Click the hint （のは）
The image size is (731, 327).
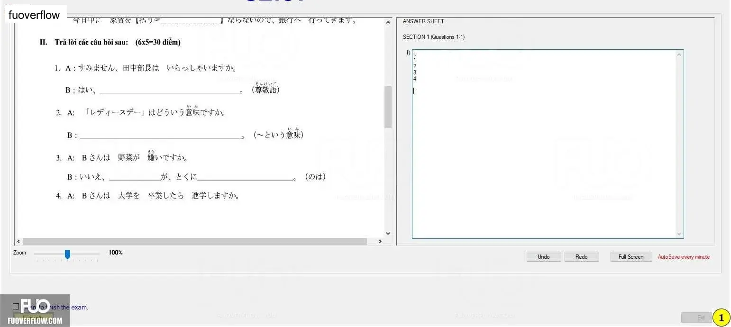[x=315, y=177]
